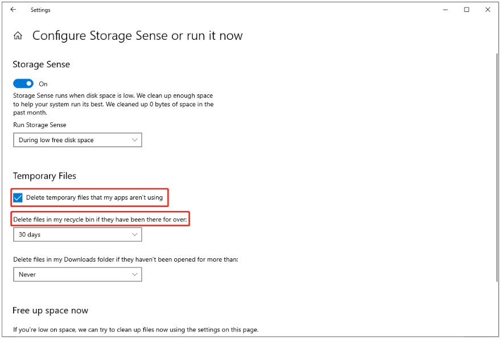Turn off the Storage Sense toggle
501x339 pixels.
pos(23,83)
